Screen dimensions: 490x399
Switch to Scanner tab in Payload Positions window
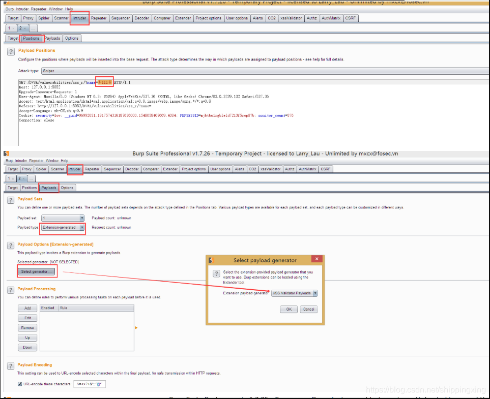pyautogui.click(x=61, y=18)
